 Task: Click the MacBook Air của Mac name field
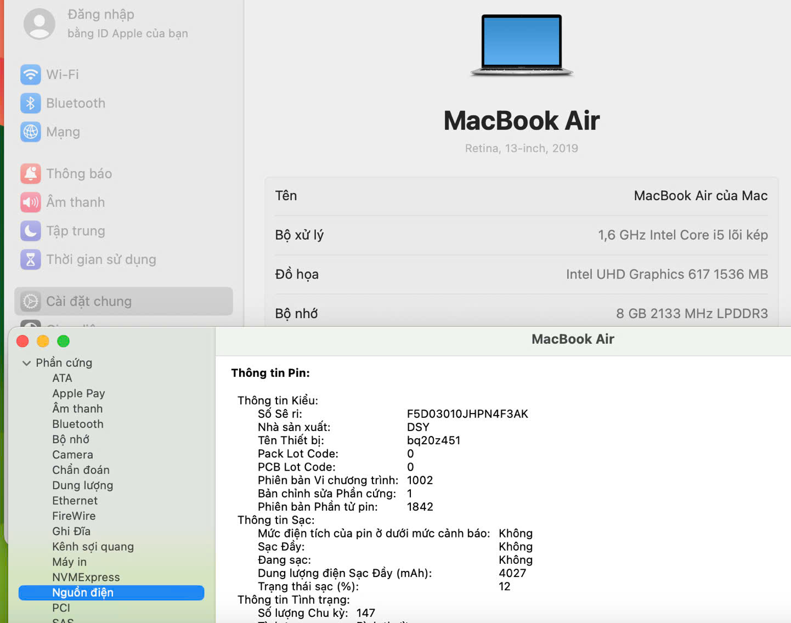700,196
